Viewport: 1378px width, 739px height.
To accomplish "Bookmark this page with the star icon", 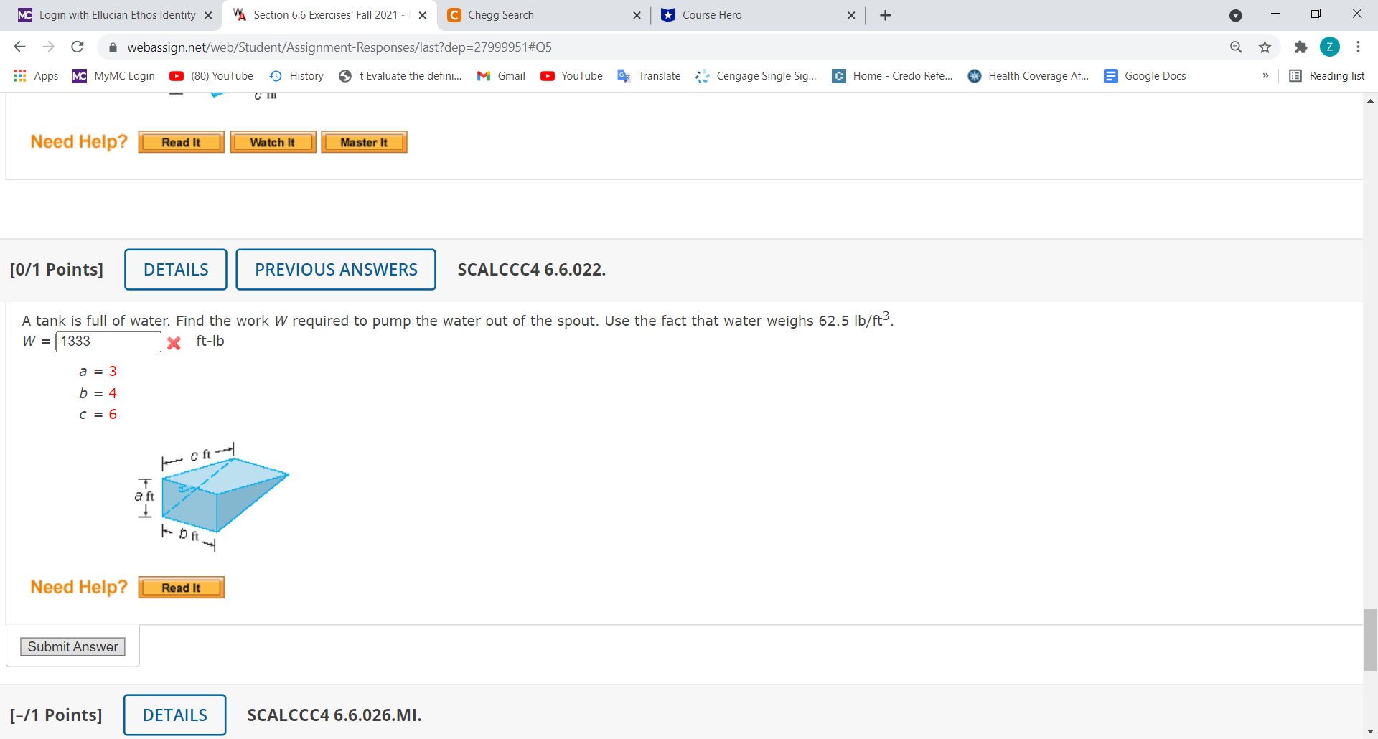I will point(1265,47).
